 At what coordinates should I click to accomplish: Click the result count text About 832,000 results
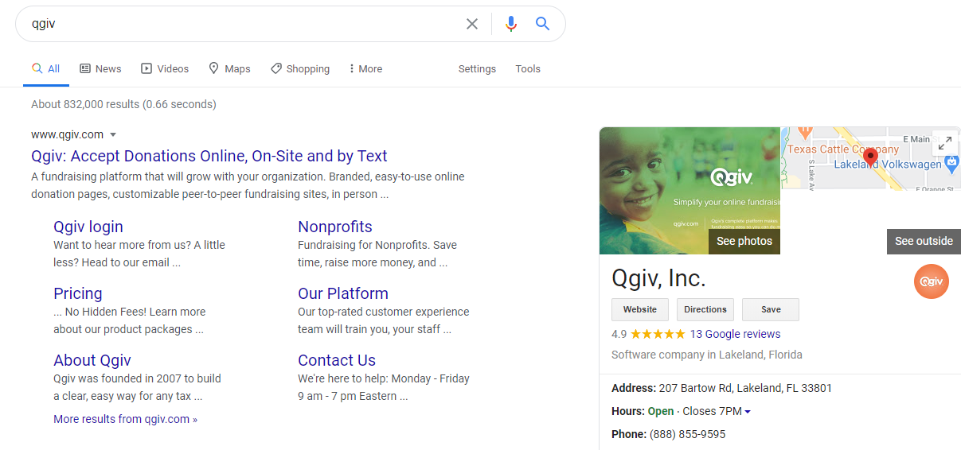click(123, 104)
